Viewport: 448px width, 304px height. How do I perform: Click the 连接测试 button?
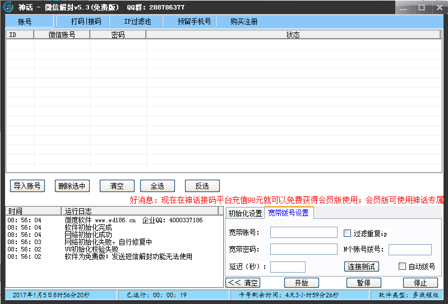click(x=362, y=266)
